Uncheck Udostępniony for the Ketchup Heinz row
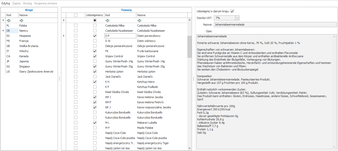 click(95, 82)
